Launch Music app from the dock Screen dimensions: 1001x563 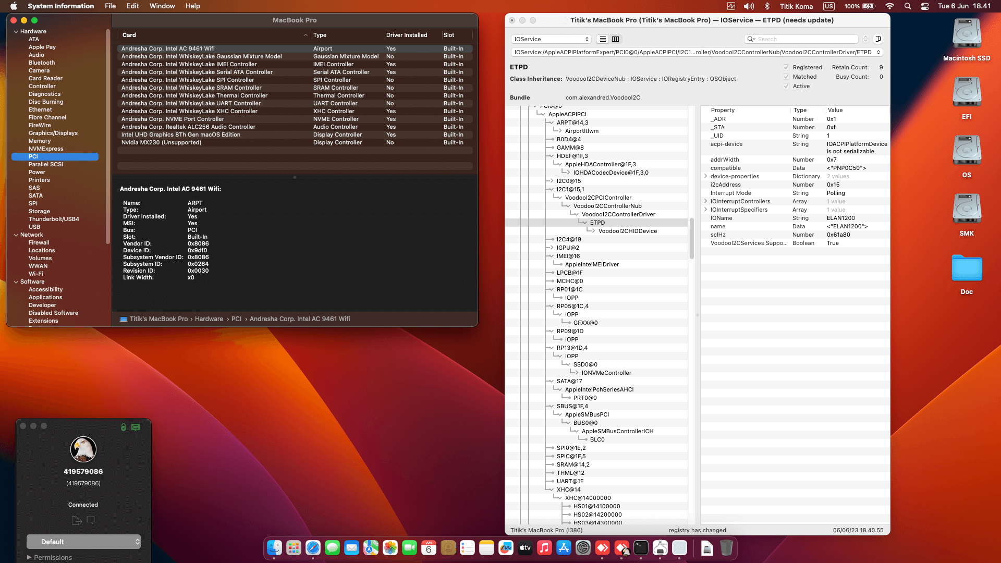(544, 548)
